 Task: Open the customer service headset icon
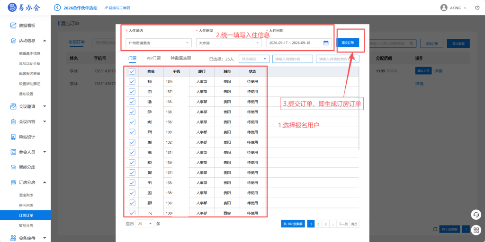(476, 215)
